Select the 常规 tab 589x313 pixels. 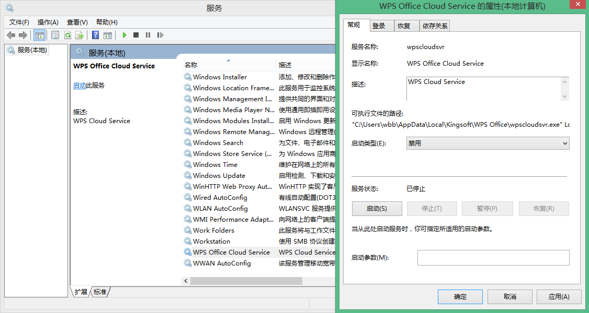click(356, 25)
